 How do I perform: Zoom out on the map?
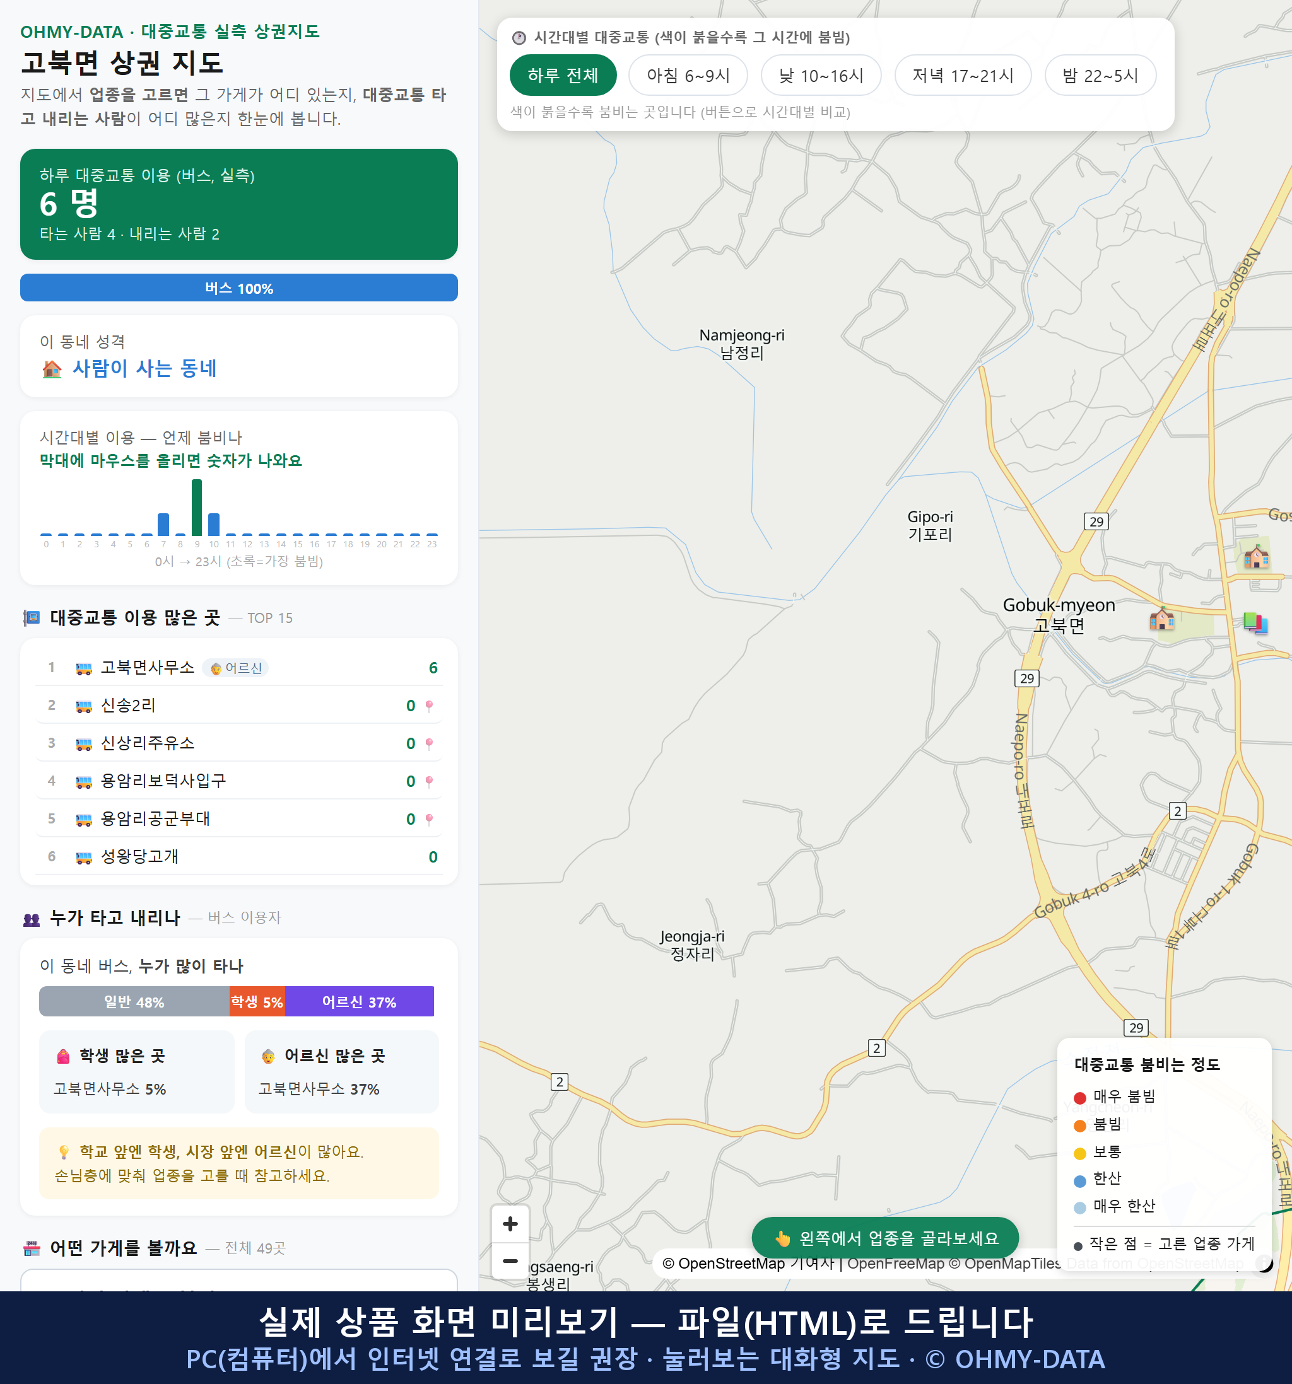(x=510, y=1260)
